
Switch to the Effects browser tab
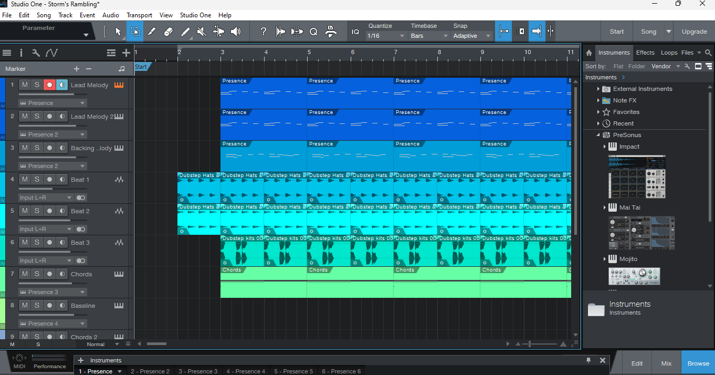point(645,53)
